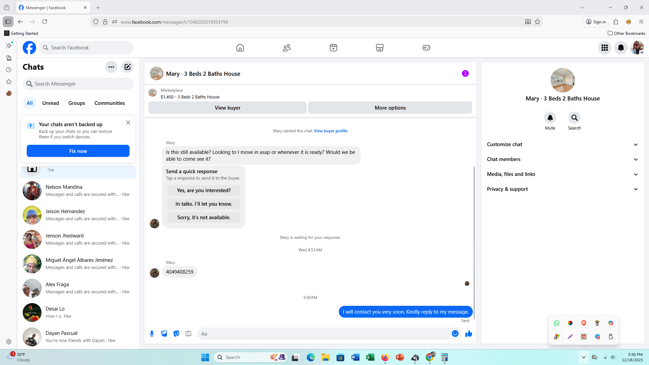Open View buyer profile link
The image size is (649, 365).
coord(331,131)
